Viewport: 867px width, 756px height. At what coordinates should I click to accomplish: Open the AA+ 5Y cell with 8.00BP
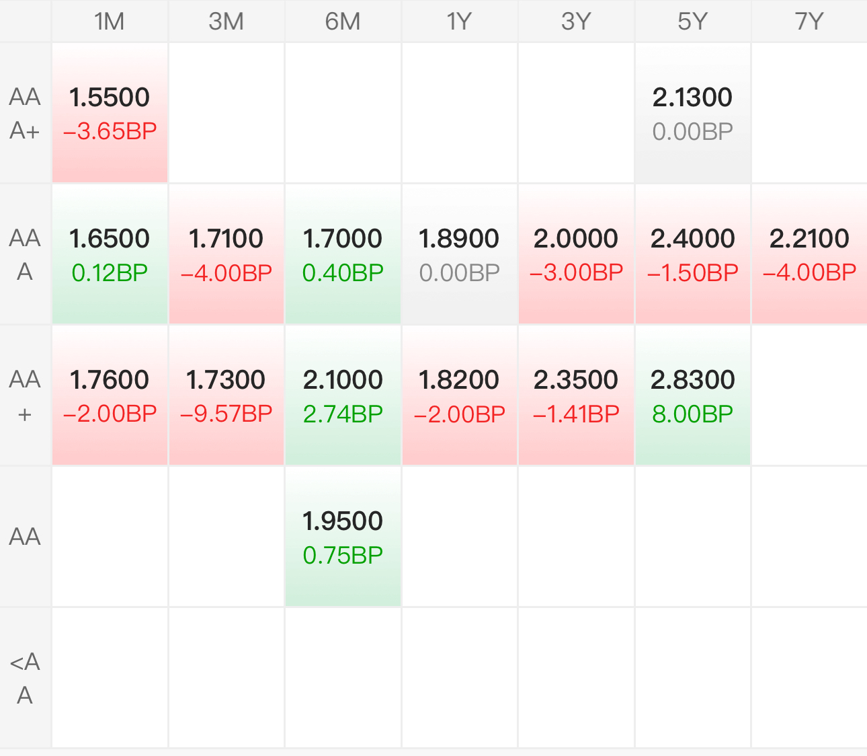[692, 413]
